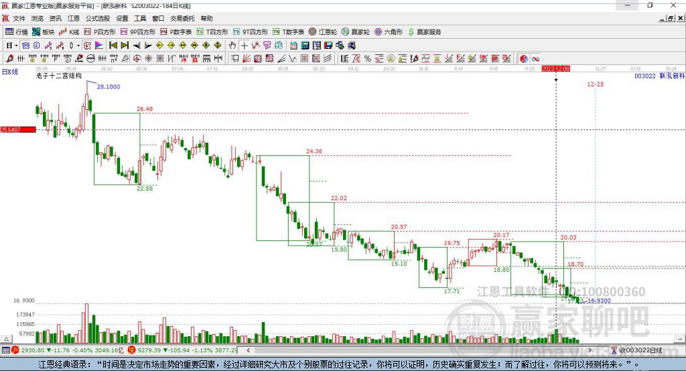Open the calculator icon in toolbar
This screenshot has height=371, width=686.
305,46
